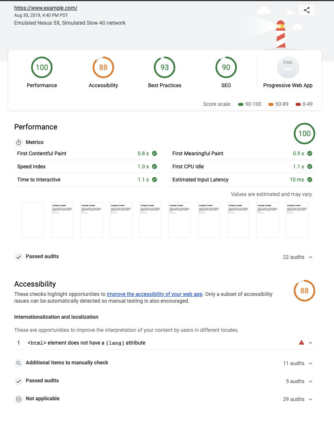Click the first blank filmstrip thumbnail
Image resolution: width=334 pixels, height=422 pixels.
tap(33, 220)
